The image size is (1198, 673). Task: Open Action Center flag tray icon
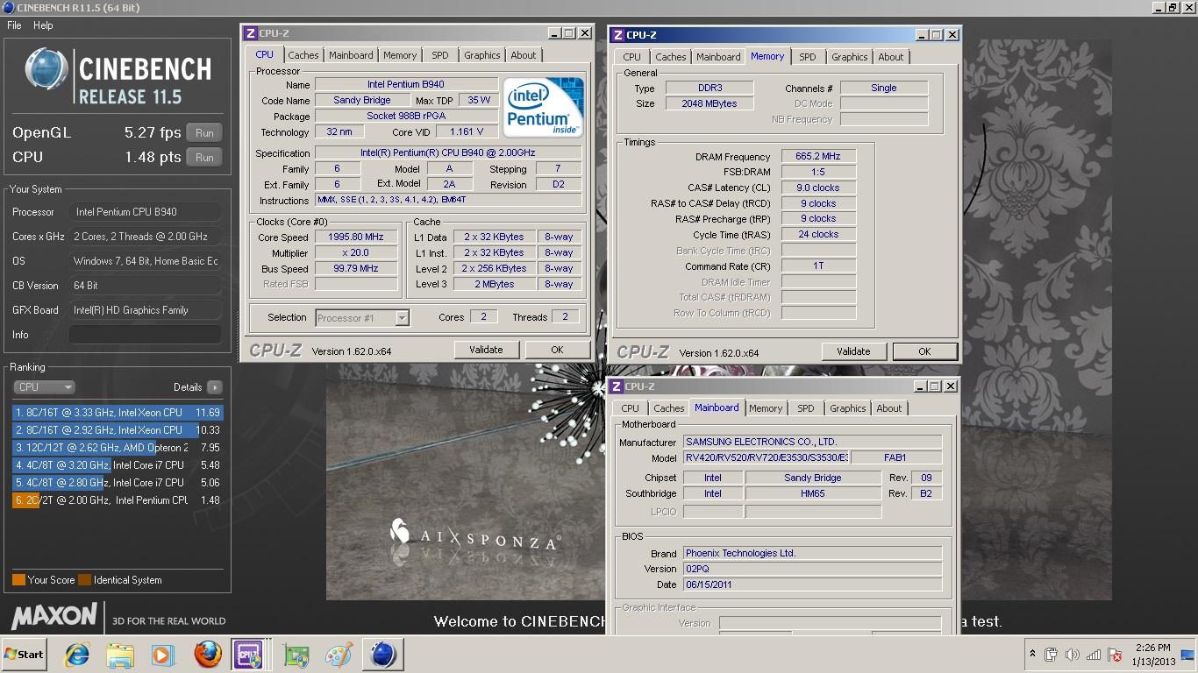1115,655
